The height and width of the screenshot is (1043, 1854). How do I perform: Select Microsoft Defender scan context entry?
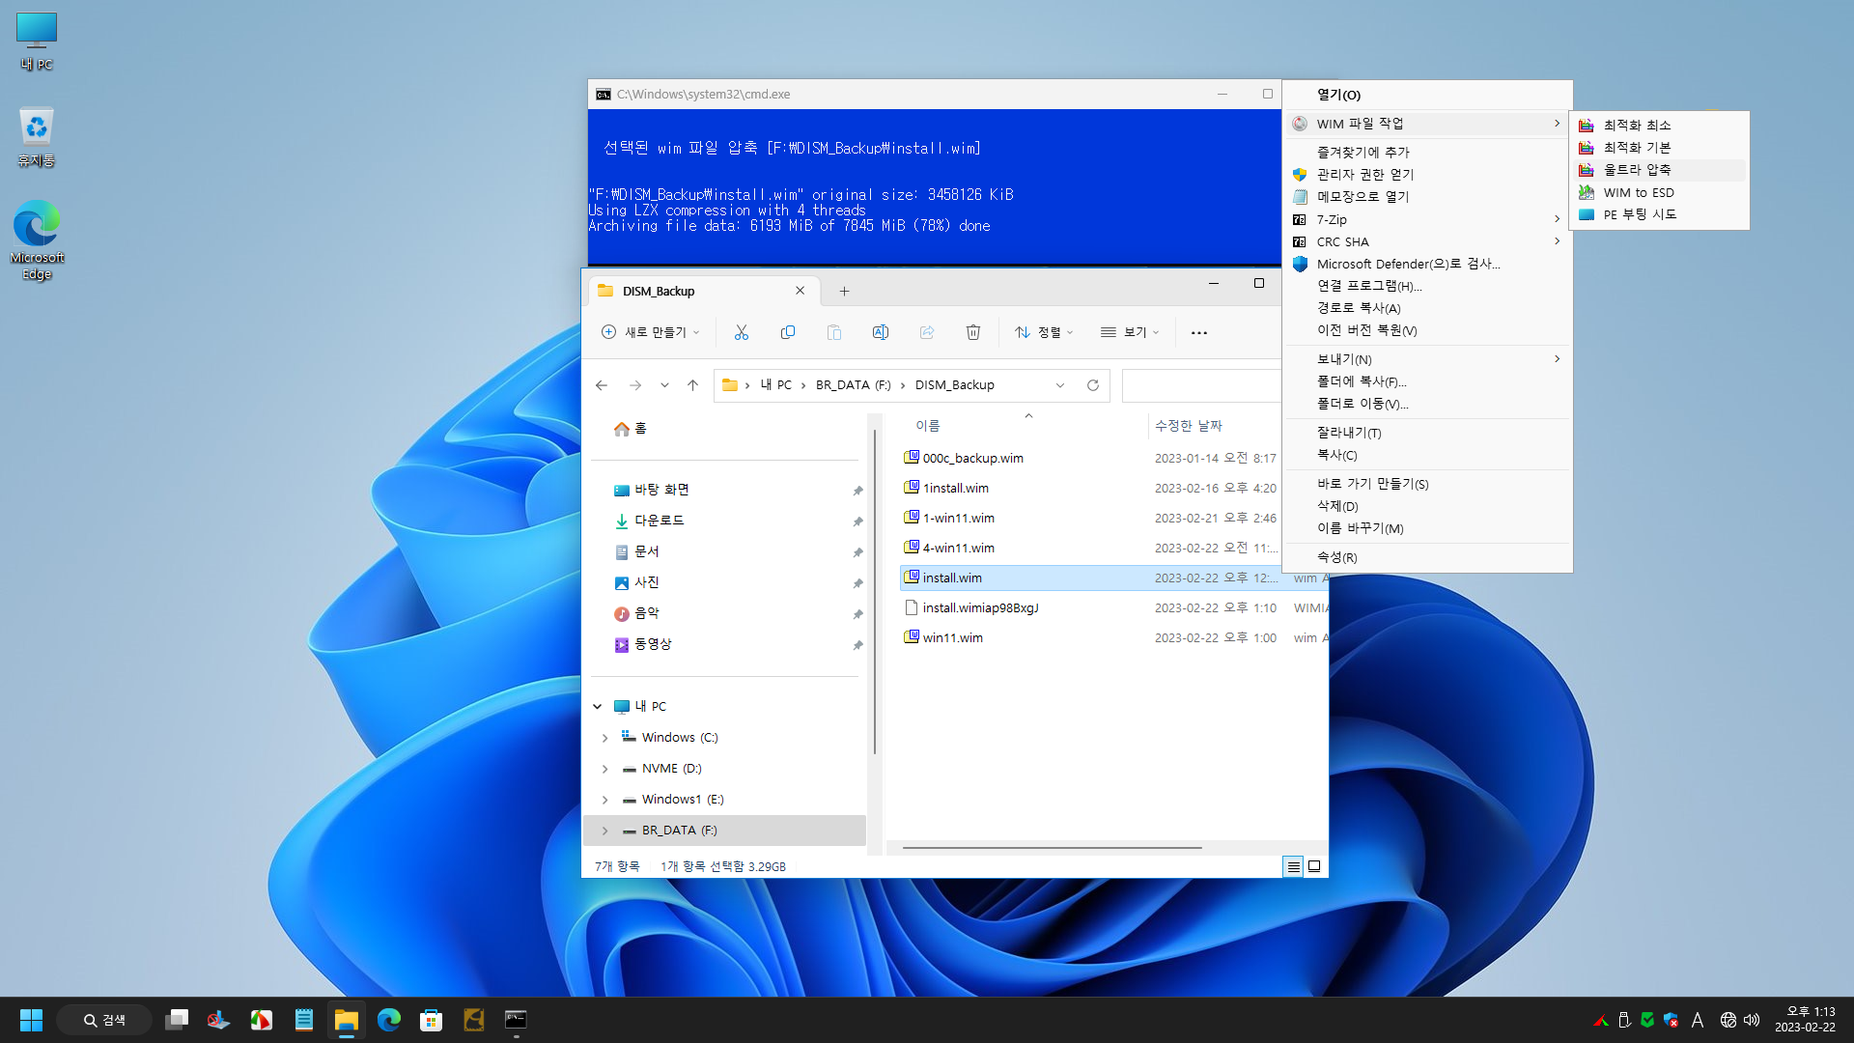[x=1427, y=264]
